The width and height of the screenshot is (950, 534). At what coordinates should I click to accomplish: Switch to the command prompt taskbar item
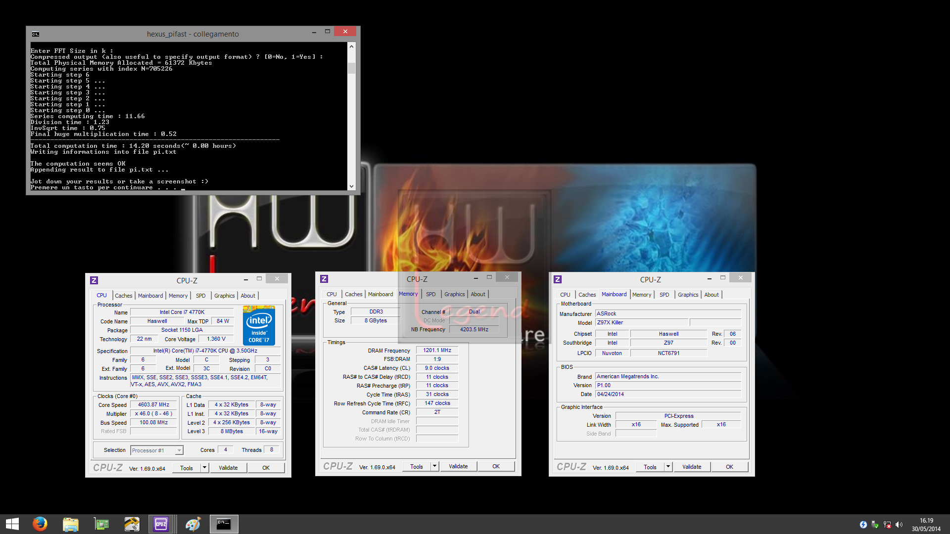click(x=224, y=524)
